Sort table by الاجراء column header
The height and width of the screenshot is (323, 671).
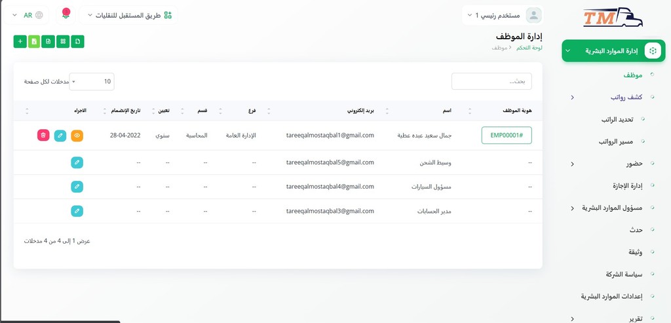[80, 111]
